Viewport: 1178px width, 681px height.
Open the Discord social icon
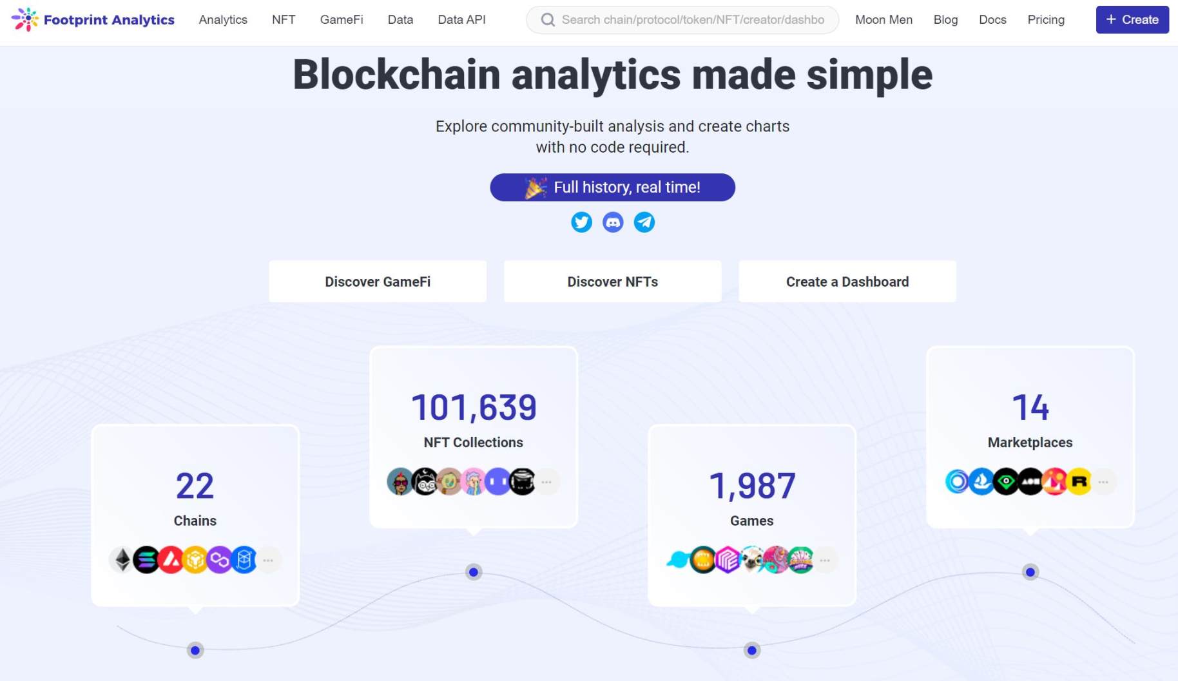click(x=613, y=222)
